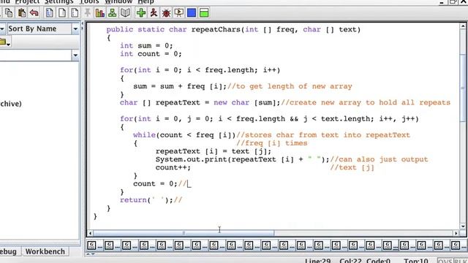Click the Copy icon in the toolbar
Viewport: 468px width, 263px height.
click(x=9, y=13)
